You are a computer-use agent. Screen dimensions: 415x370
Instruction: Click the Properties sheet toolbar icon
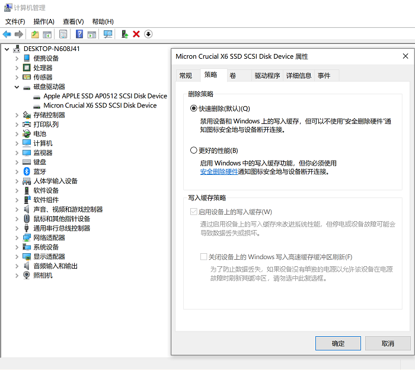[63, 34]
